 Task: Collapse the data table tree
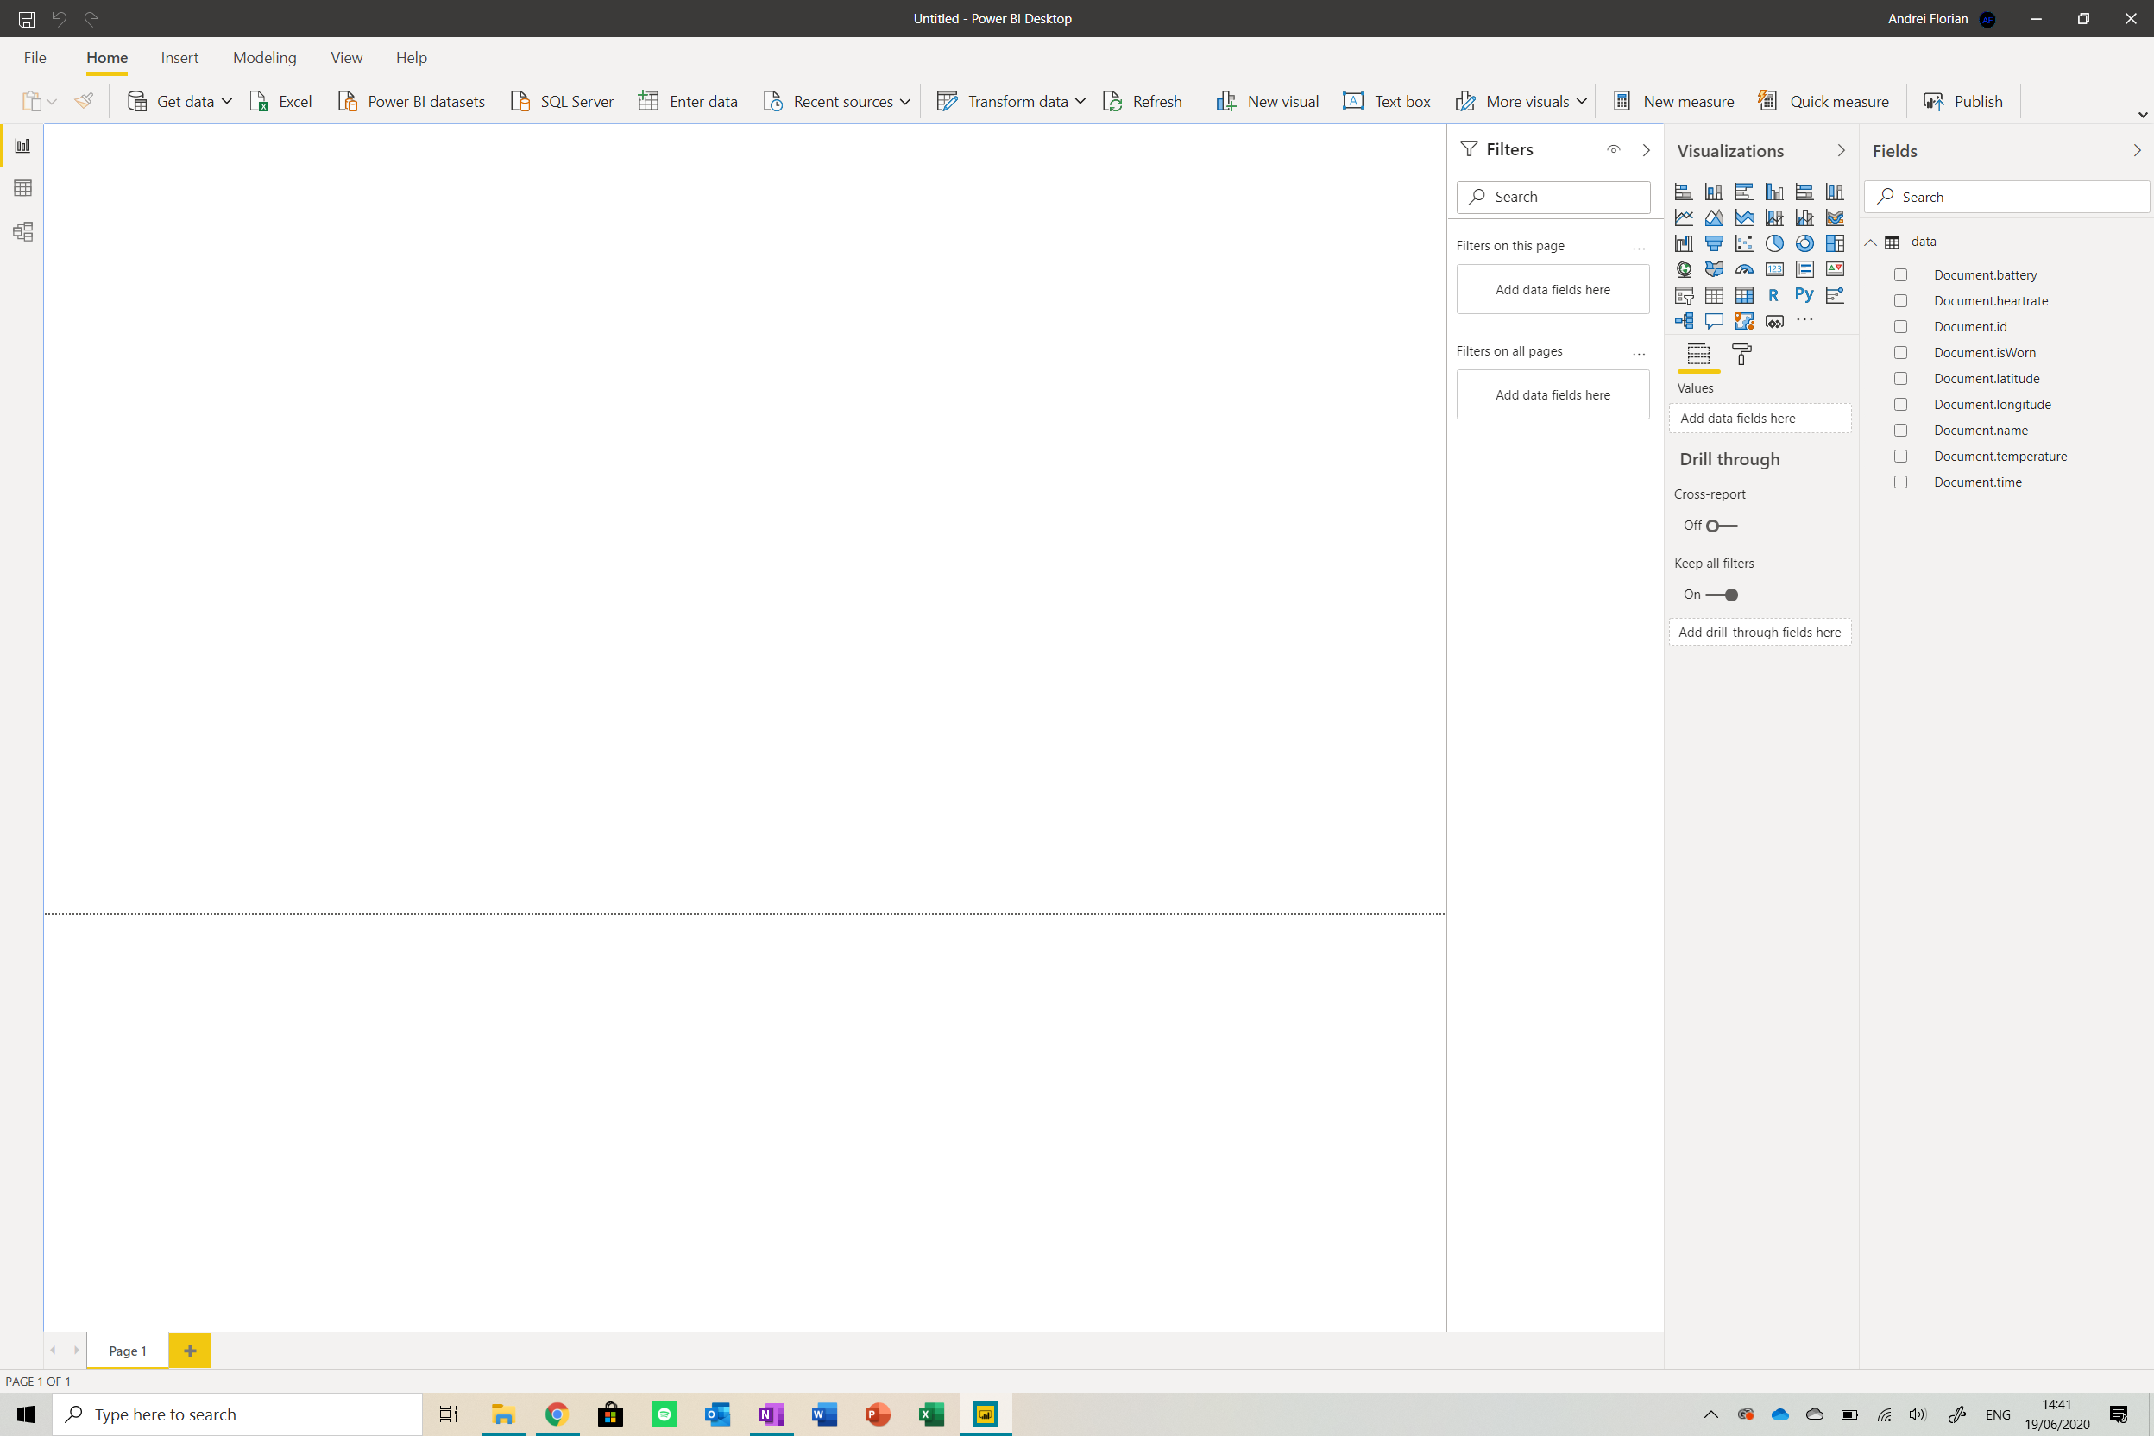(x=1871, y=242)
